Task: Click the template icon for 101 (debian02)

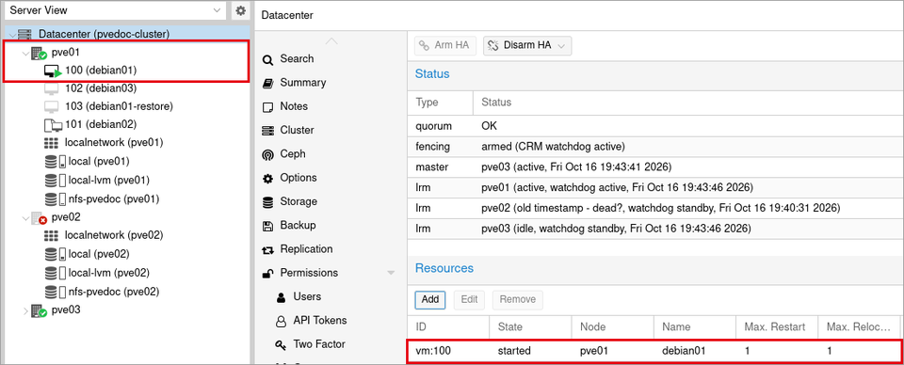Action: (52, 124)
